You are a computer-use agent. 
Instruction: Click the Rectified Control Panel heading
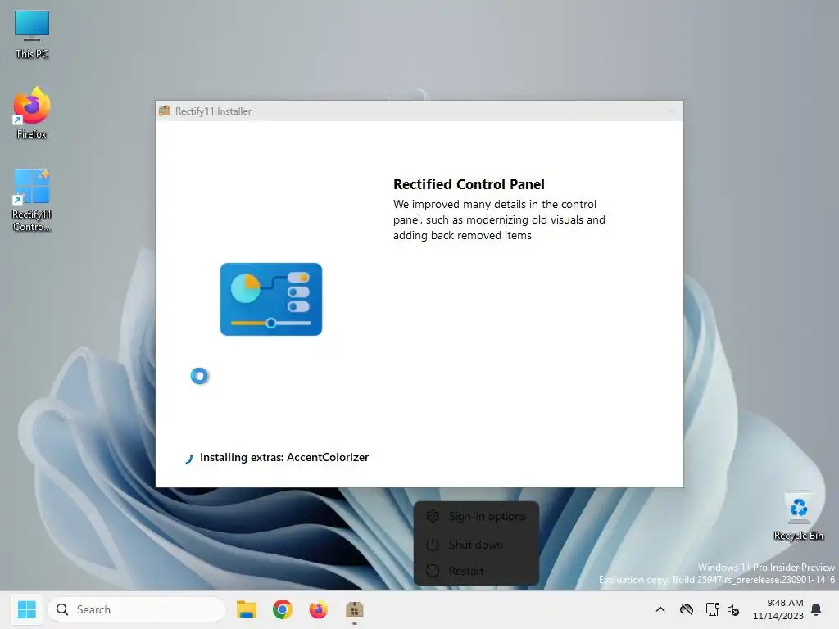point(469,184)
